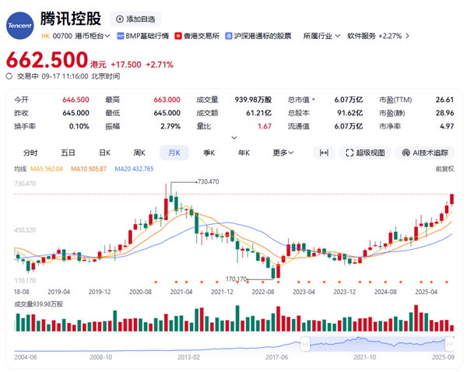Image resolution: width=467 pixels, height=372 pixels.
Task: Expand the 流通值 dropdown arrow
Action: (314, 126)
